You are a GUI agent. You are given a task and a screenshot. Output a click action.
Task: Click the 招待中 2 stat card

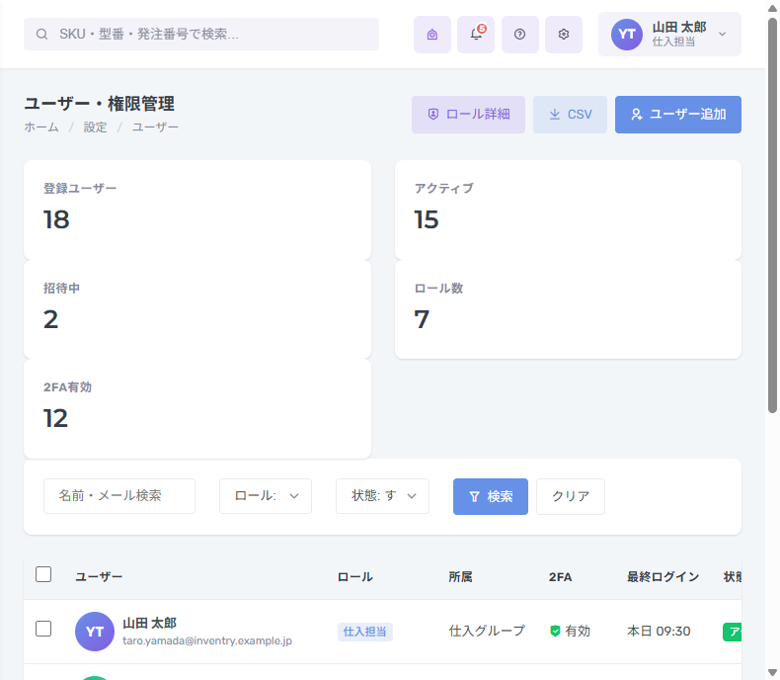[197, 309]
